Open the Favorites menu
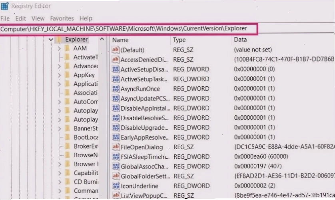Screen dimensions: 335x200 tap(62, 19)
